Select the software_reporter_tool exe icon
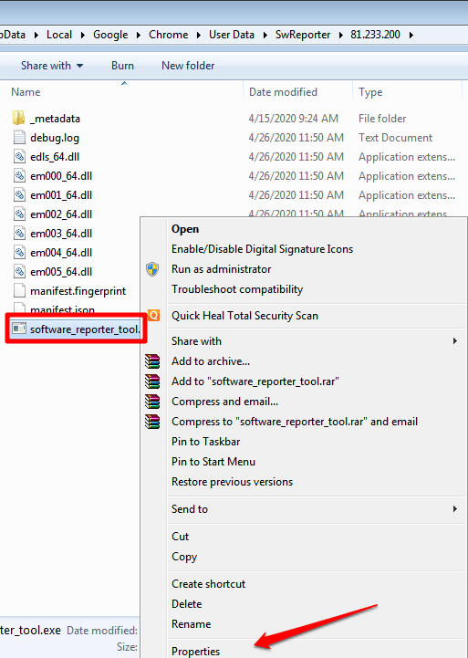The image size is (468, 658). [19, 329]
